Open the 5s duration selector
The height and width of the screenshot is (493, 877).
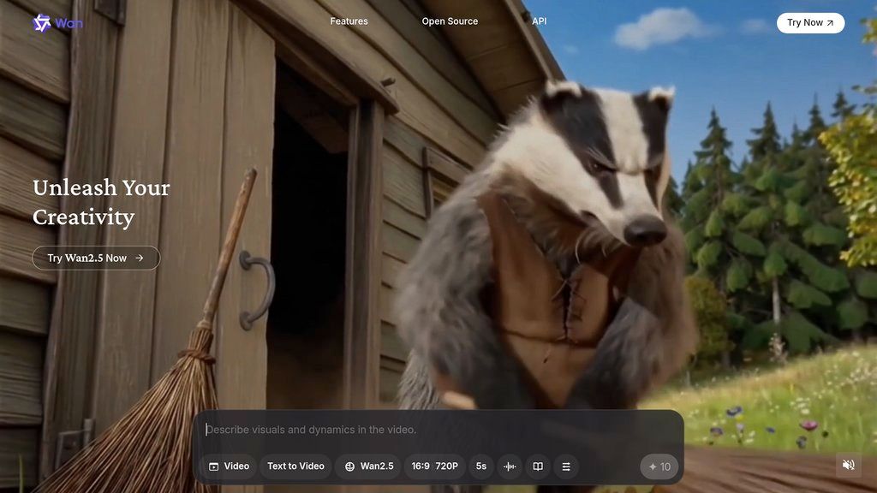point(481,466)
